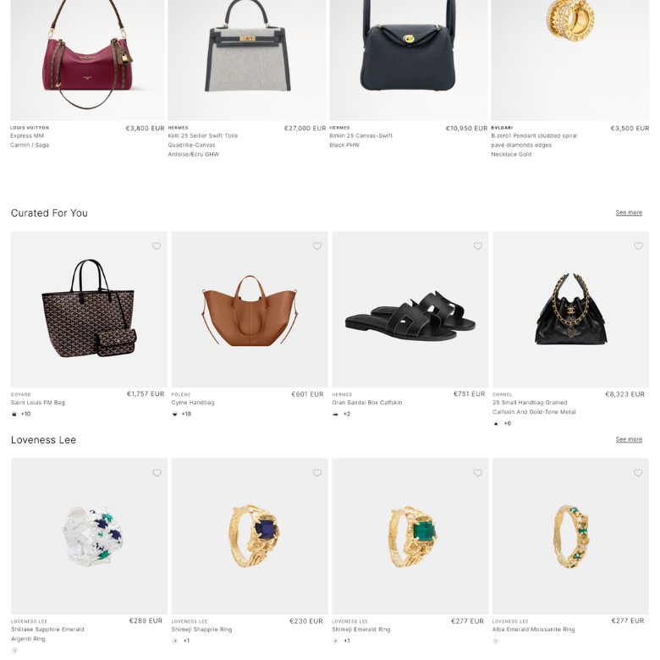
Task: Open the Hermes Kelly 25 Sellier bag image
Action: 247,60
